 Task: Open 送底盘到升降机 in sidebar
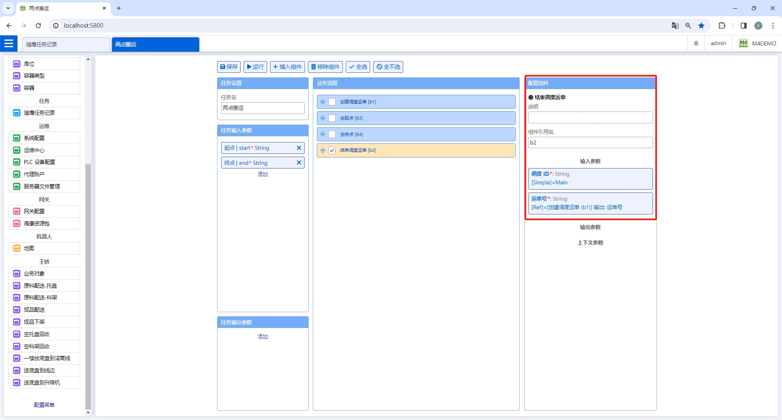(x=44, y=383)
